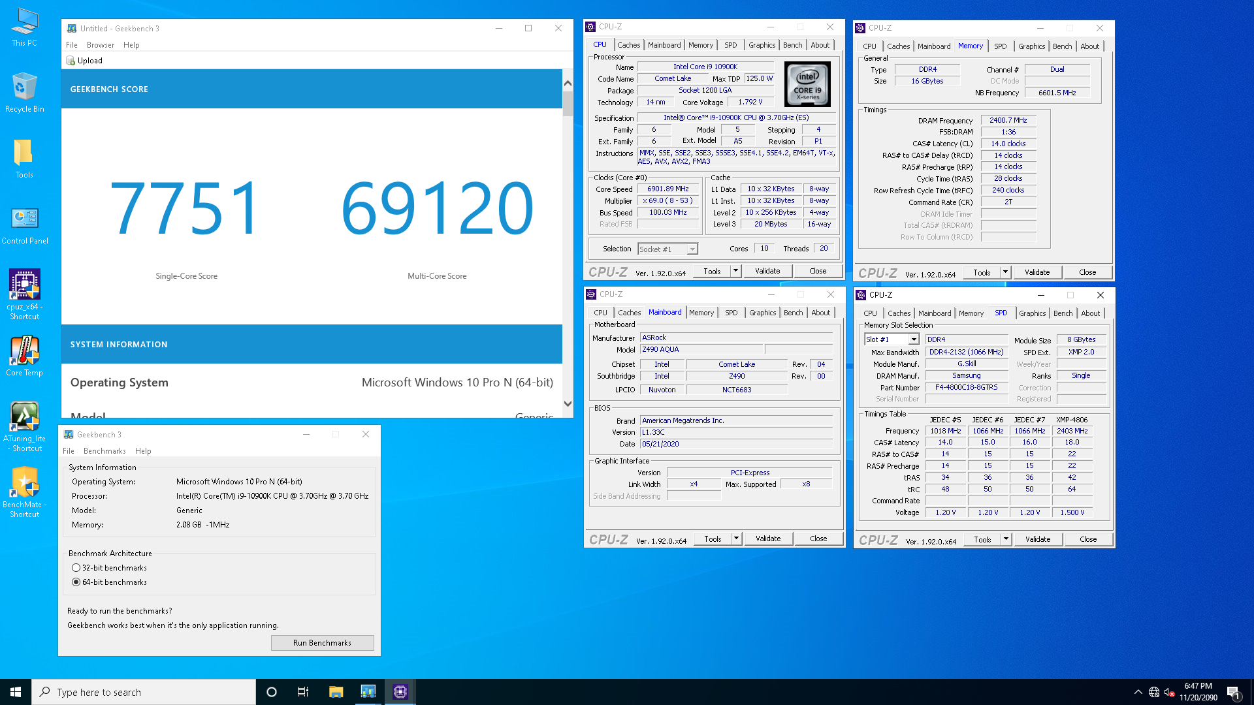Open the Socket #1 selection dropdown
The image size is (1254, 705).
[667, 249]
